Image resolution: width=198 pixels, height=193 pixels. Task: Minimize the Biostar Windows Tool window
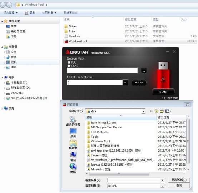click(167, 52)
